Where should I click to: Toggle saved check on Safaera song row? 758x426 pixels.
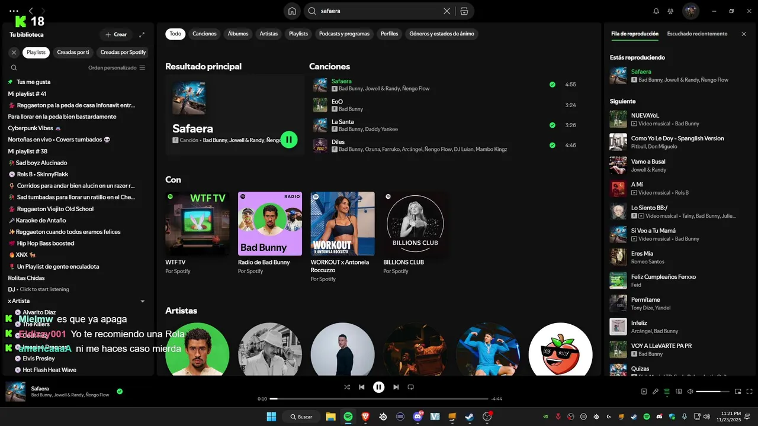pyautogui.click(x=553, y=85)
